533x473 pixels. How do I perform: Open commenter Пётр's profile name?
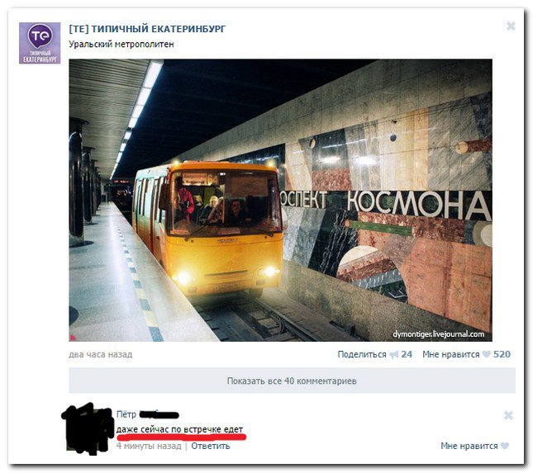point(126,414)
